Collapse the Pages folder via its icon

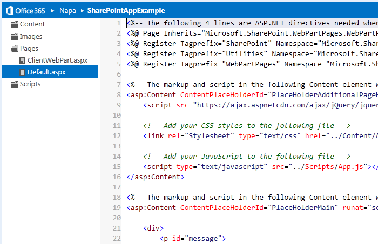click(15, 49)
